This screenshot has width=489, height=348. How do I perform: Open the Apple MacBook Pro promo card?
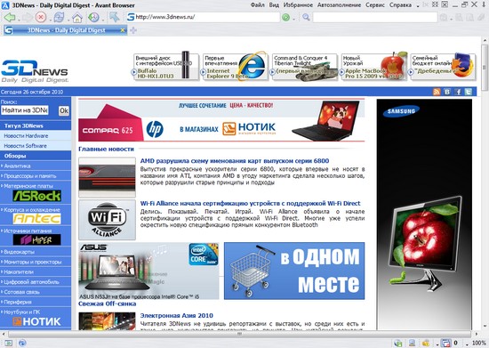(x=373, y=67)
